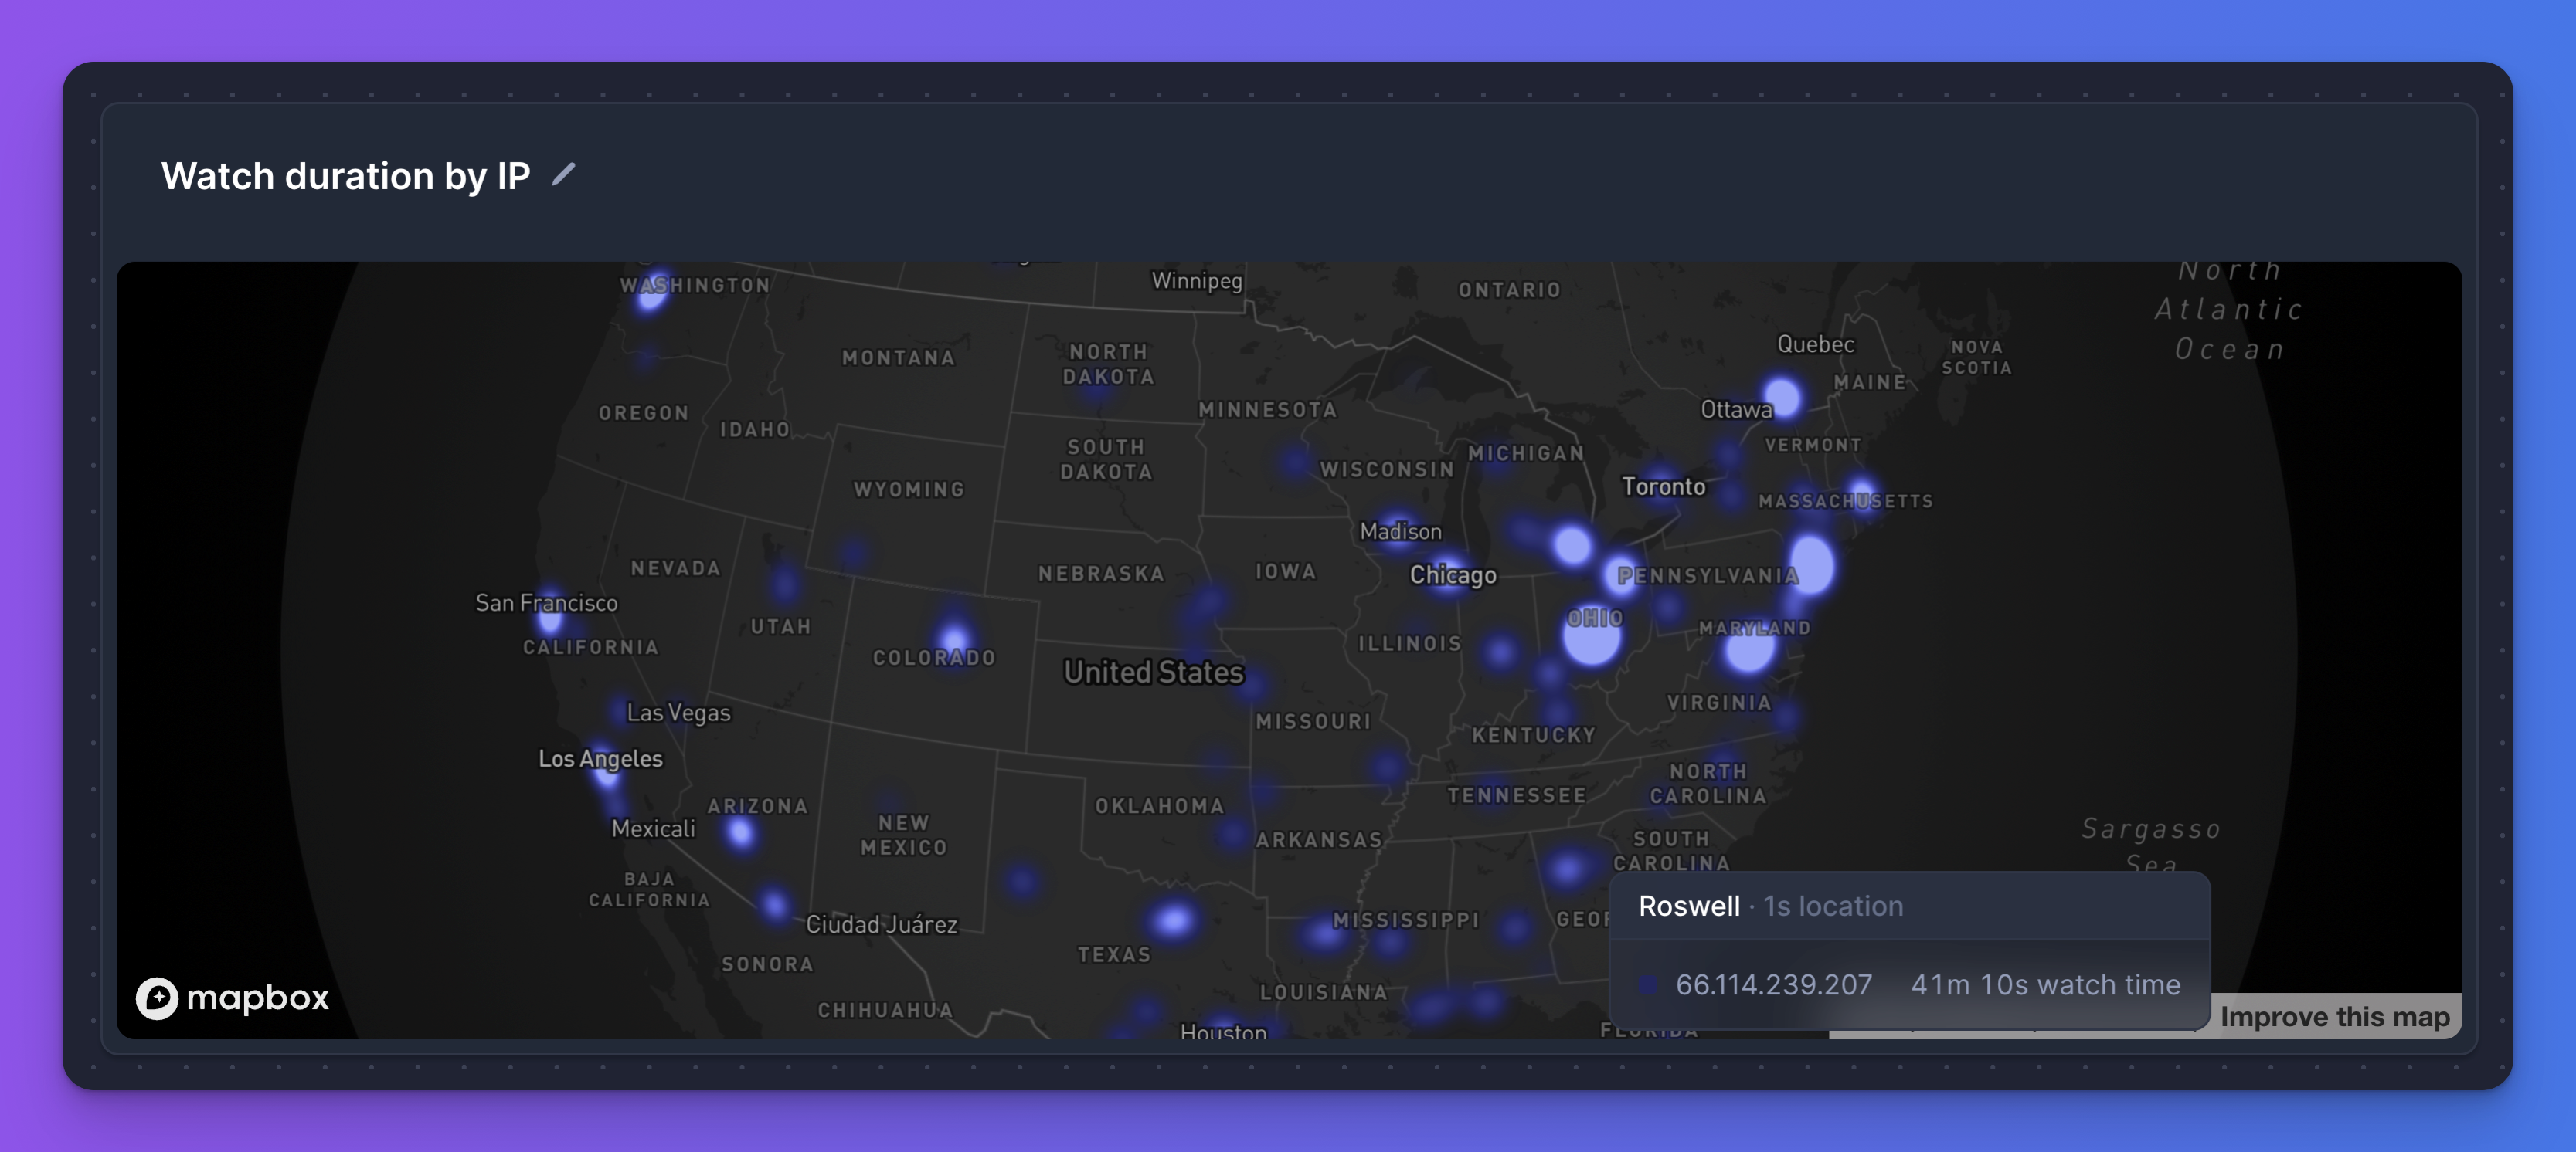Click the heat point near Mexicali in Arizona

(741, 832)
